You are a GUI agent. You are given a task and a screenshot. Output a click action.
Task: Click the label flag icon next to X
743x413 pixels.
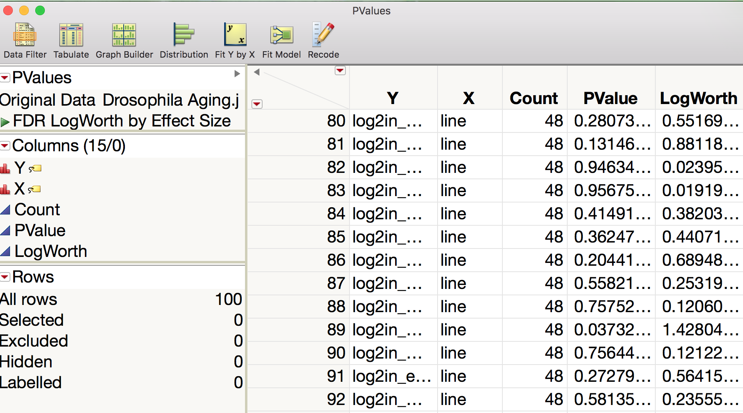pos(34,189)
